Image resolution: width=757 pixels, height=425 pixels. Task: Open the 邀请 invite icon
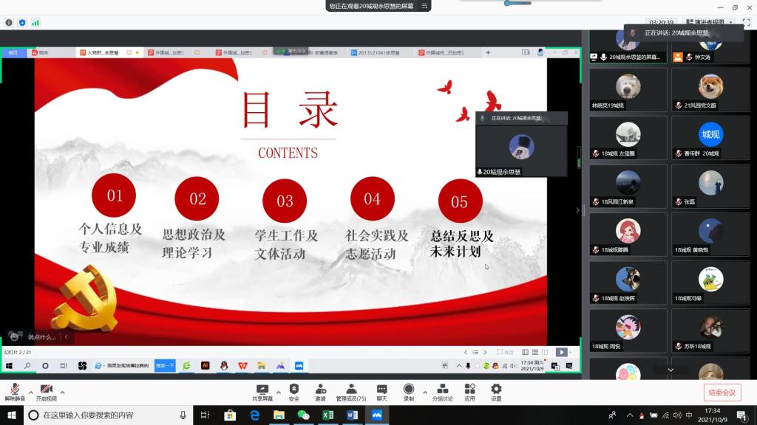[x=320, y=391]
